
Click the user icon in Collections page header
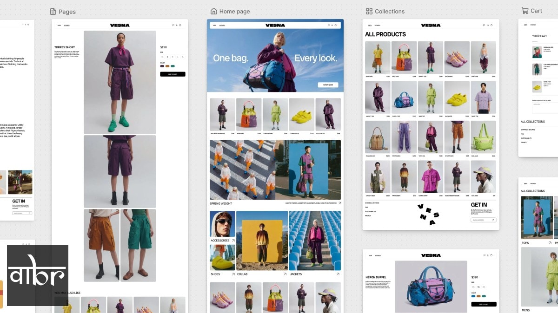point(488,25)
